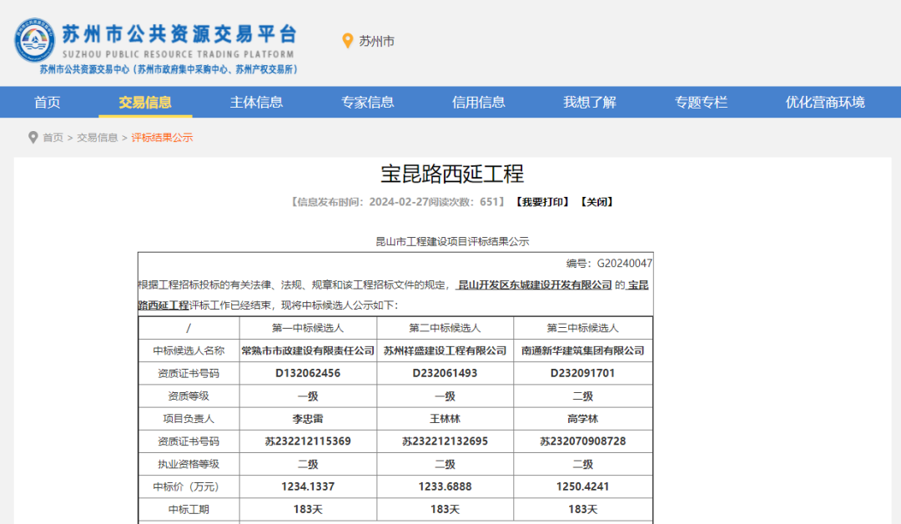Click the gray breadcrumb location marker icon

[x=33, y=138]
